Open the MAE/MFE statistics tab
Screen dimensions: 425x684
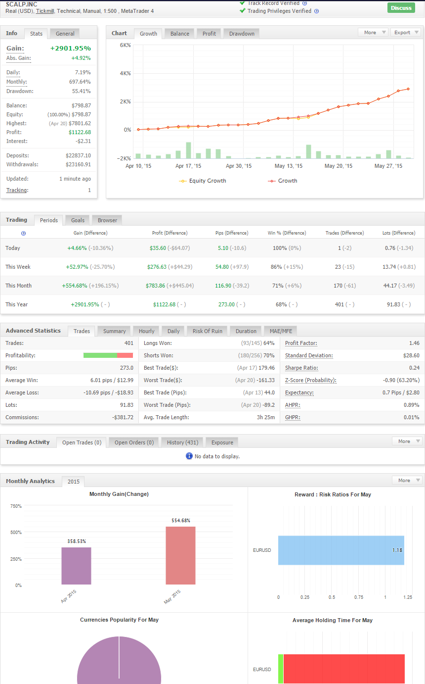pyautogui.click(x=280, y=331)
